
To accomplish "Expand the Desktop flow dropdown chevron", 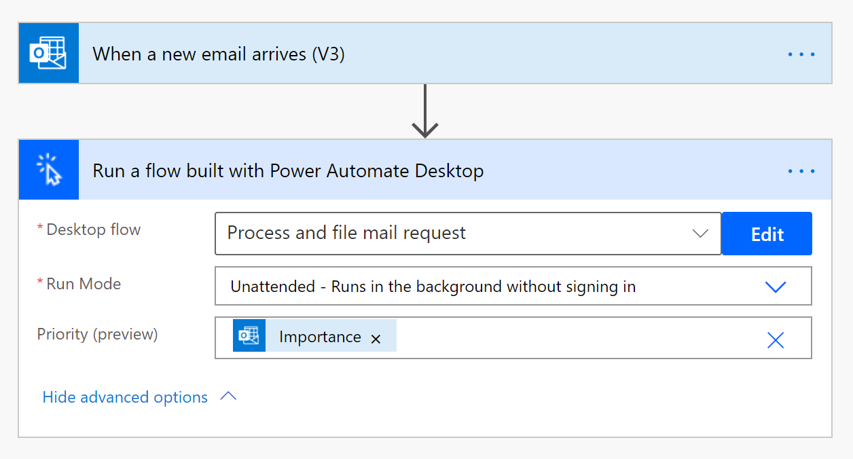I will [700, 234].
